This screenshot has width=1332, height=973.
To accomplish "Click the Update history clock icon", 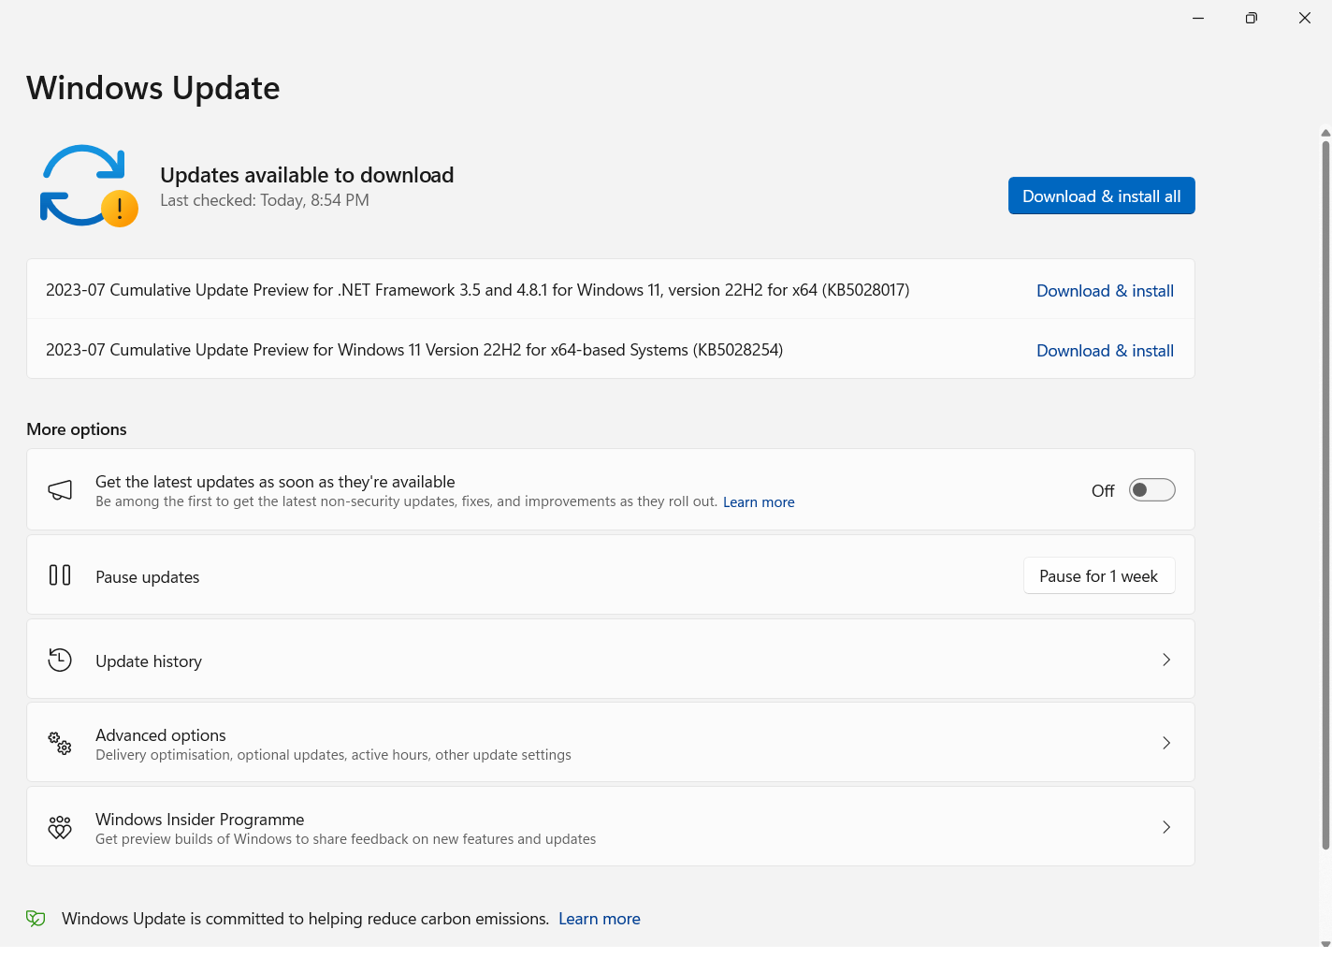I will pyautogui.click(x=60, y=660).
